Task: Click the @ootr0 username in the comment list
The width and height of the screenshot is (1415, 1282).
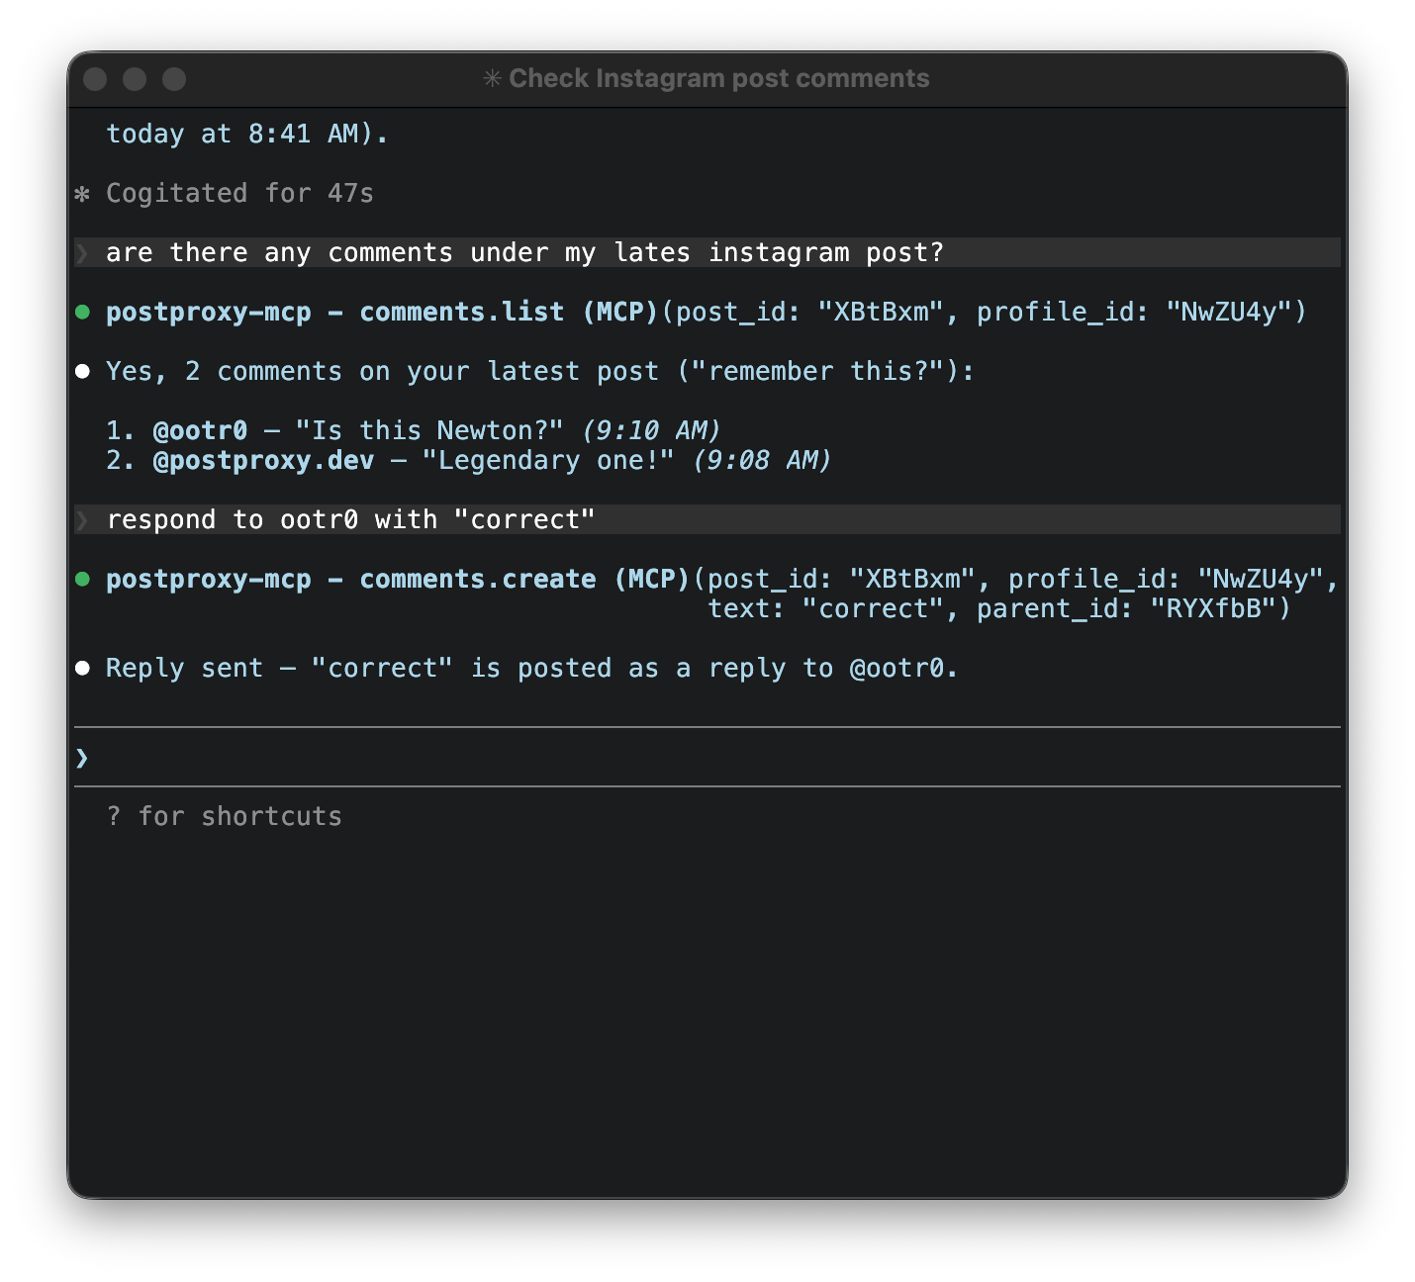Action: pos(201,430)
